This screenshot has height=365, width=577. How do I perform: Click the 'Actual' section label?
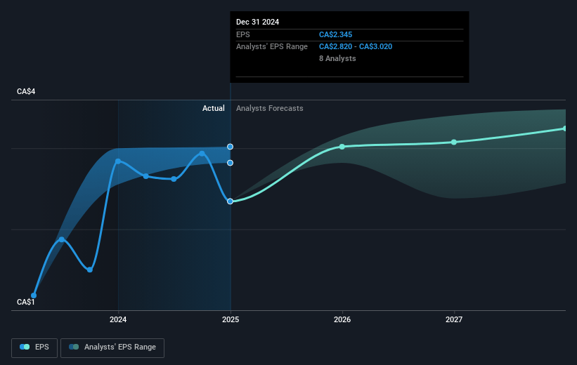pos(214,108)
